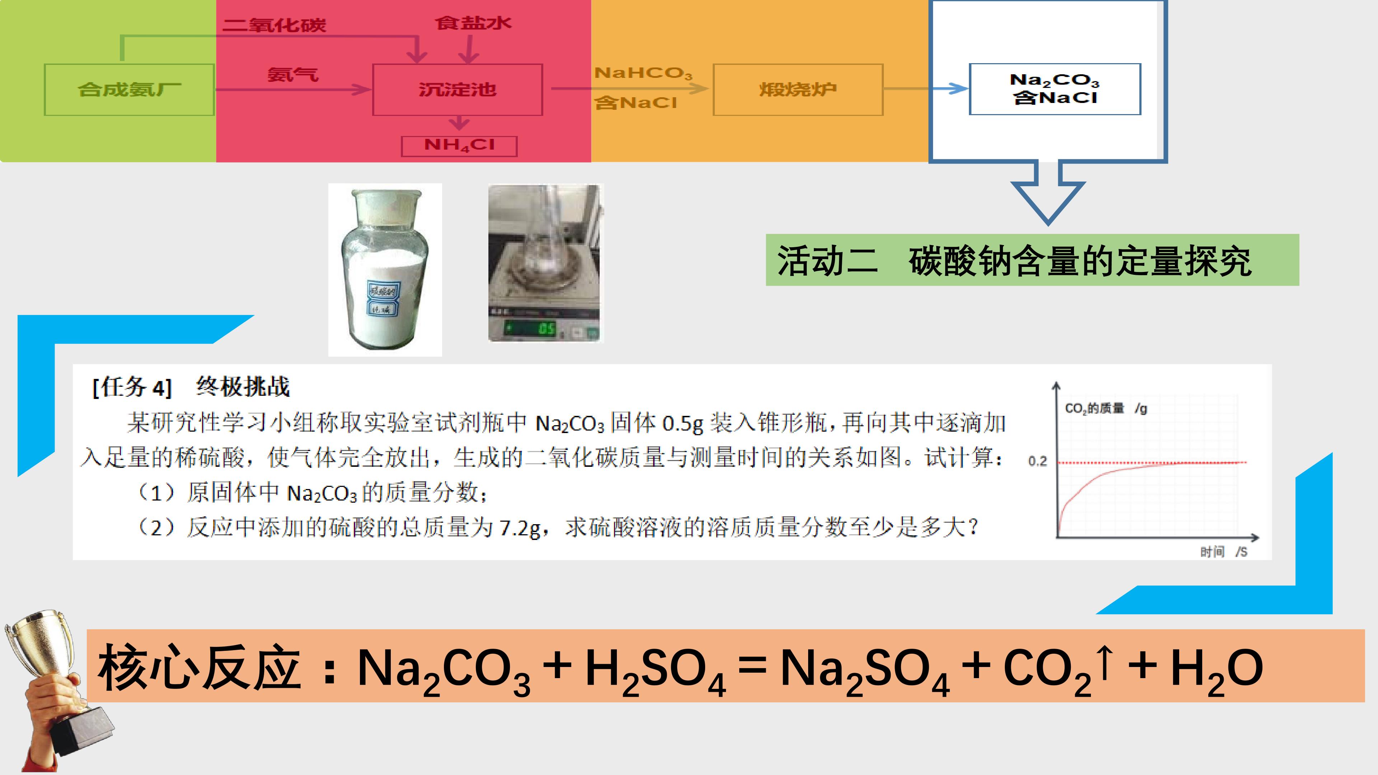This screenshot has height=775, width=1378.
Task: Click the 二氧化碳 label in flowchart
Action: (274, 25)
